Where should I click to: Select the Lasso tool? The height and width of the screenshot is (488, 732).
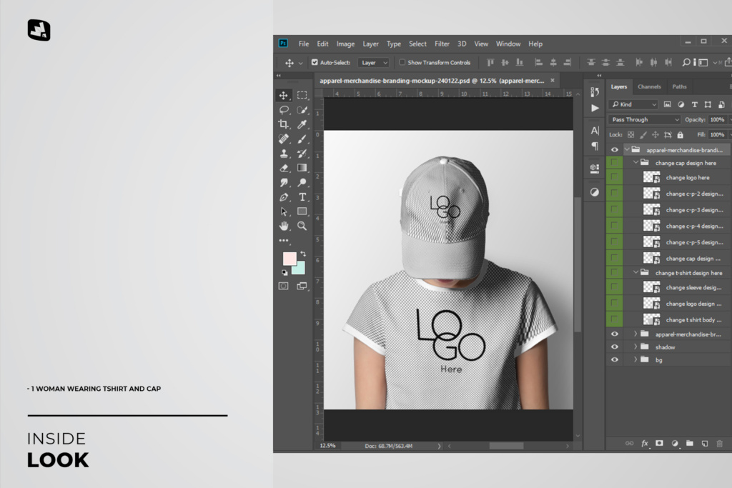(284, 109)
